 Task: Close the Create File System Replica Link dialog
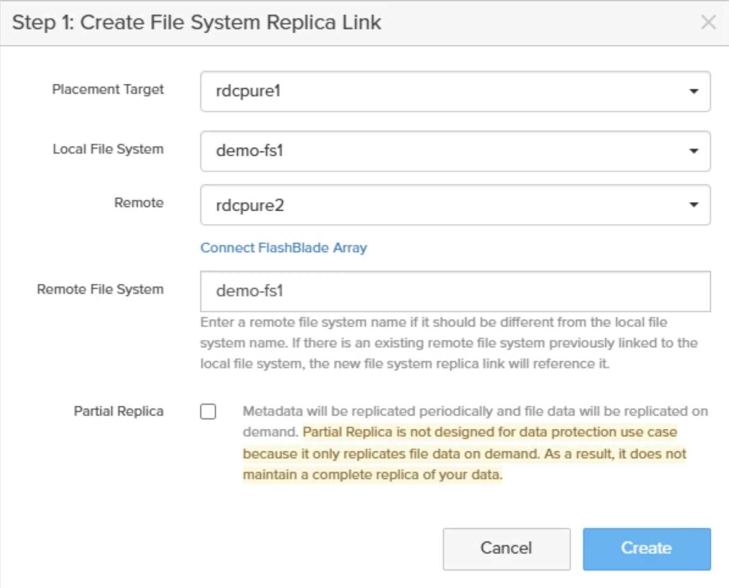[x=708, y=23]
